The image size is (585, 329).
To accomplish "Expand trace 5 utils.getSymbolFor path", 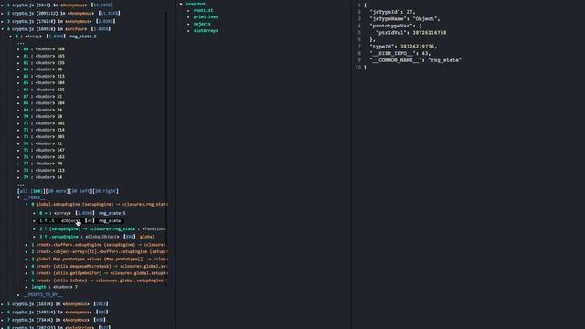I will click(x=27, y=273).
